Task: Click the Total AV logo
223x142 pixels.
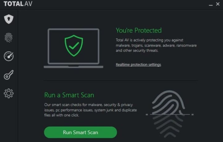Action: click(17, 4)
